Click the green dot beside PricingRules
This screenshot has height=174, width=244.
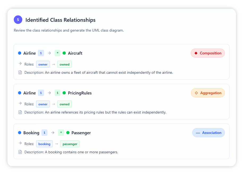[64, 93]
